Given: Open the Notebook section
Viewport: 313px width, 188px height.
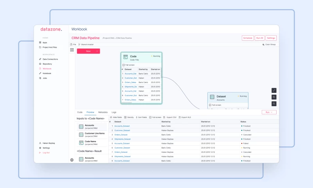Looking at the screenshot, I should click(47, 73).
